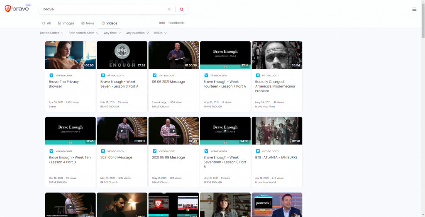Click the Brave lion logo
The width and height of the screenshot is (425, 217).
click(x=8, y=9)
